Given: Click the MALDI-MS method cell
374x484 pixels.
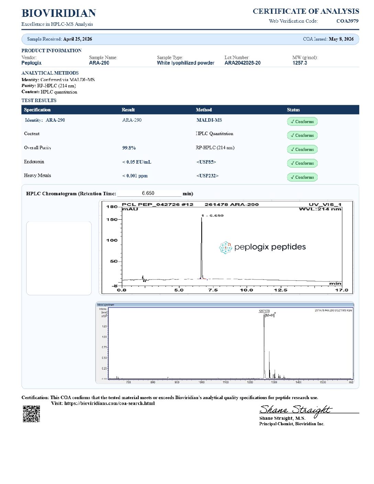Looking at the screenshot, I should (x=209, y=120).
